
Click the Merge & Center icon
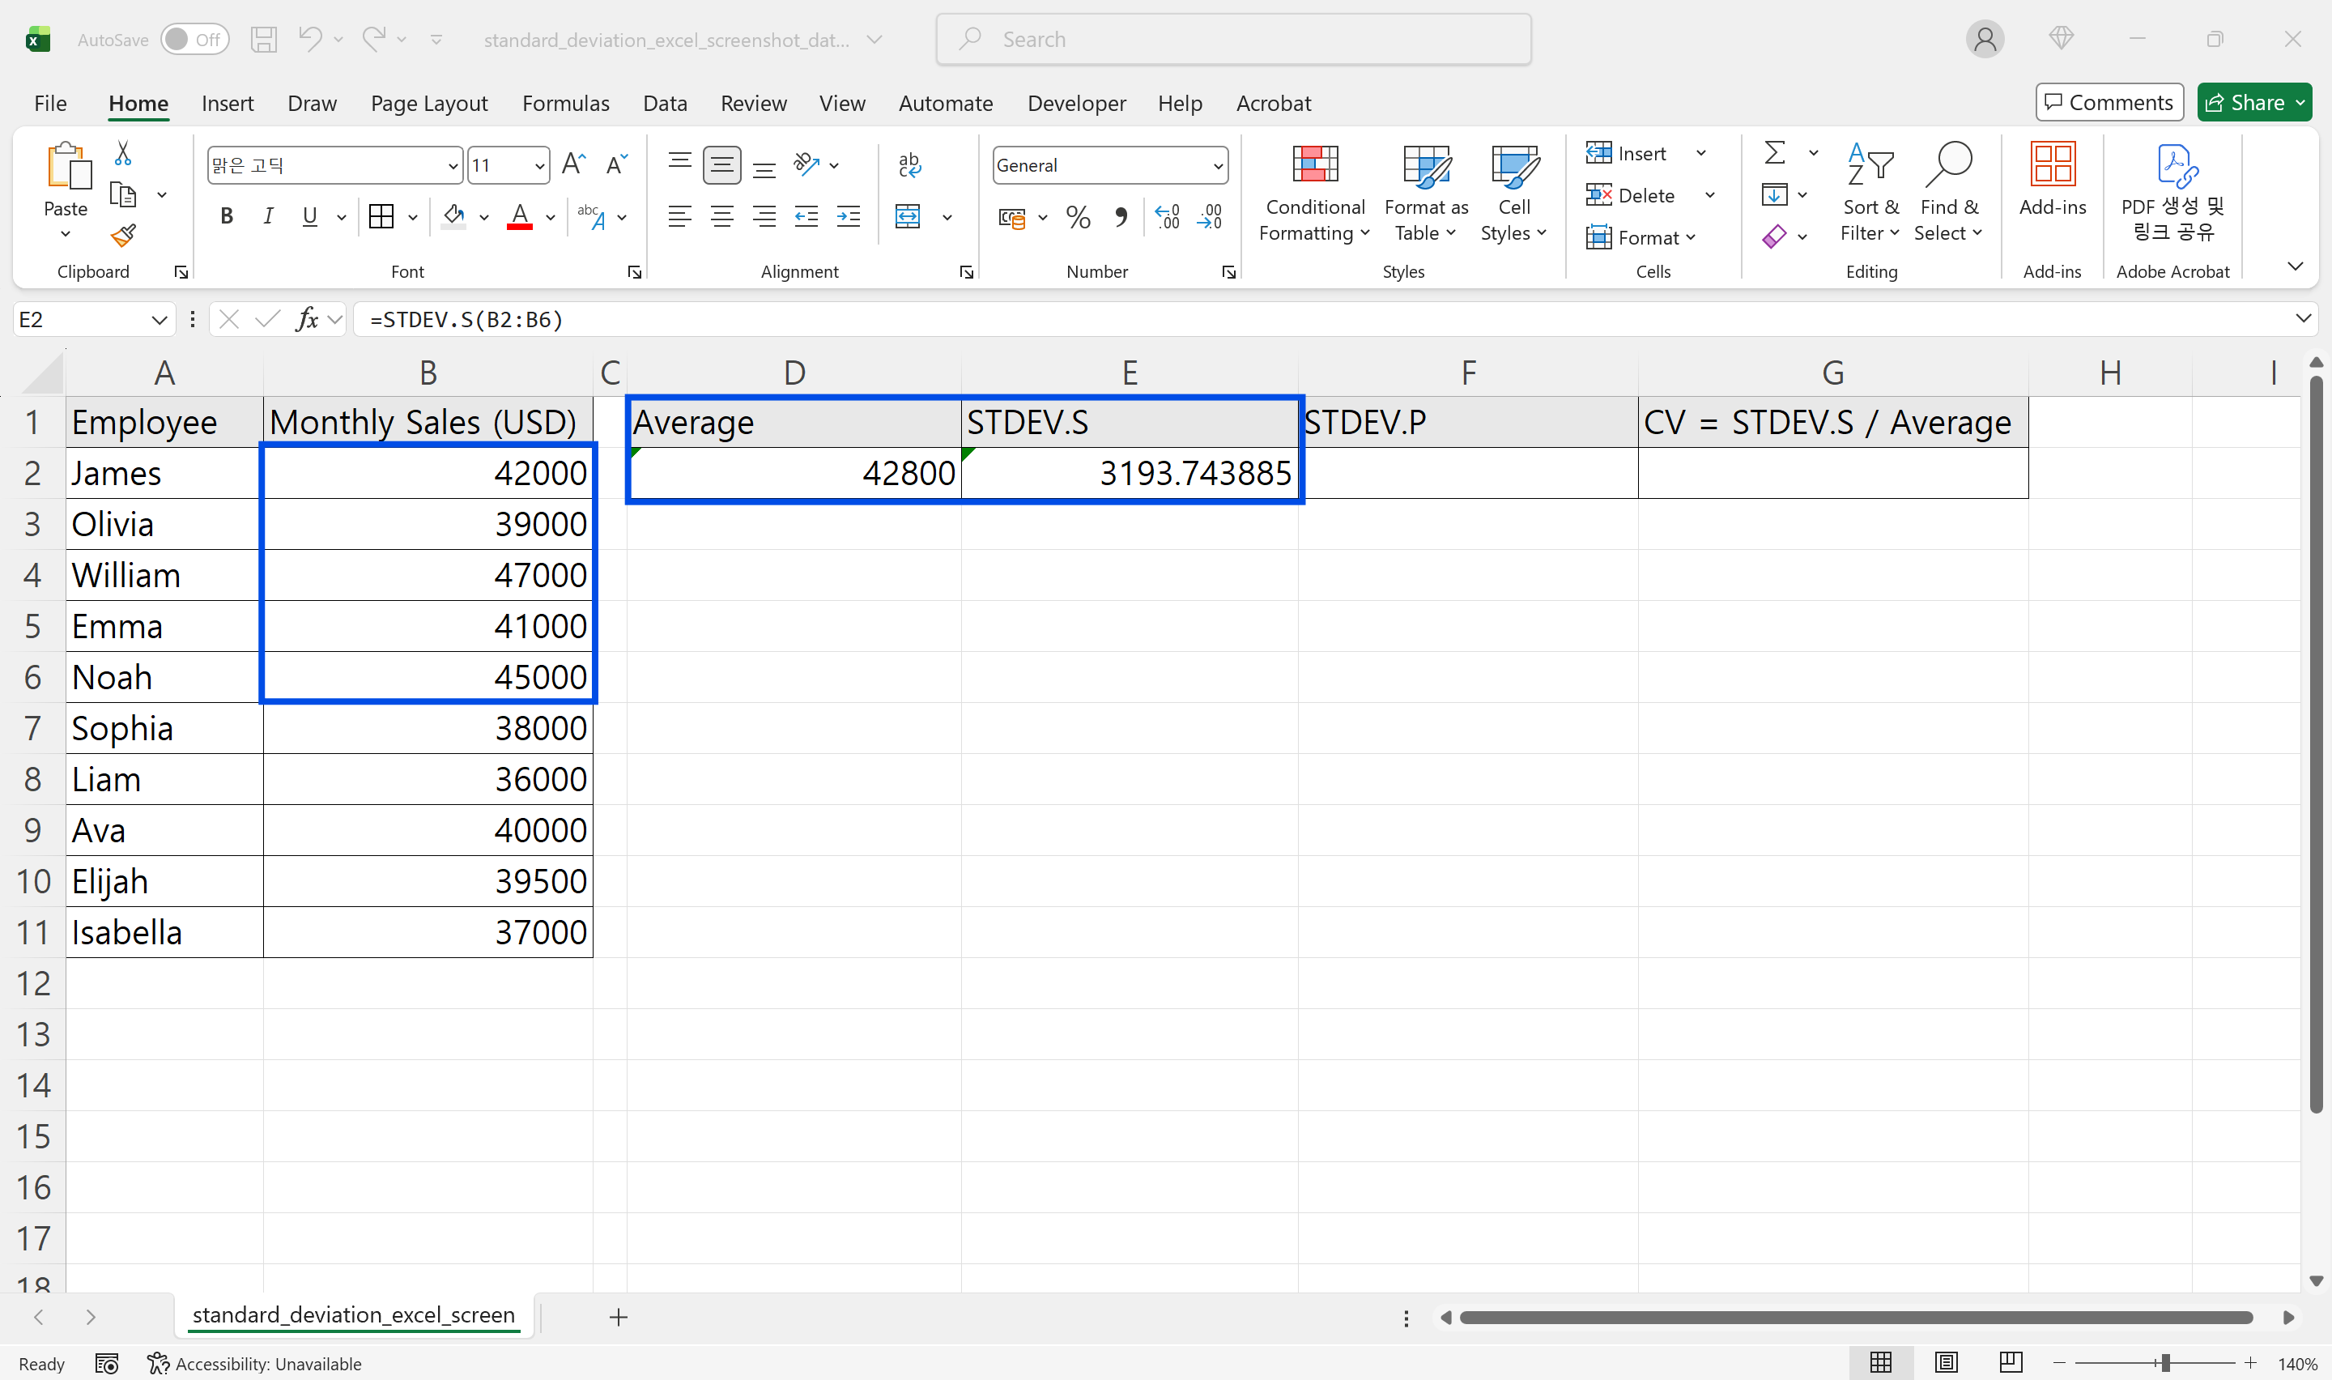pos(908,218)
